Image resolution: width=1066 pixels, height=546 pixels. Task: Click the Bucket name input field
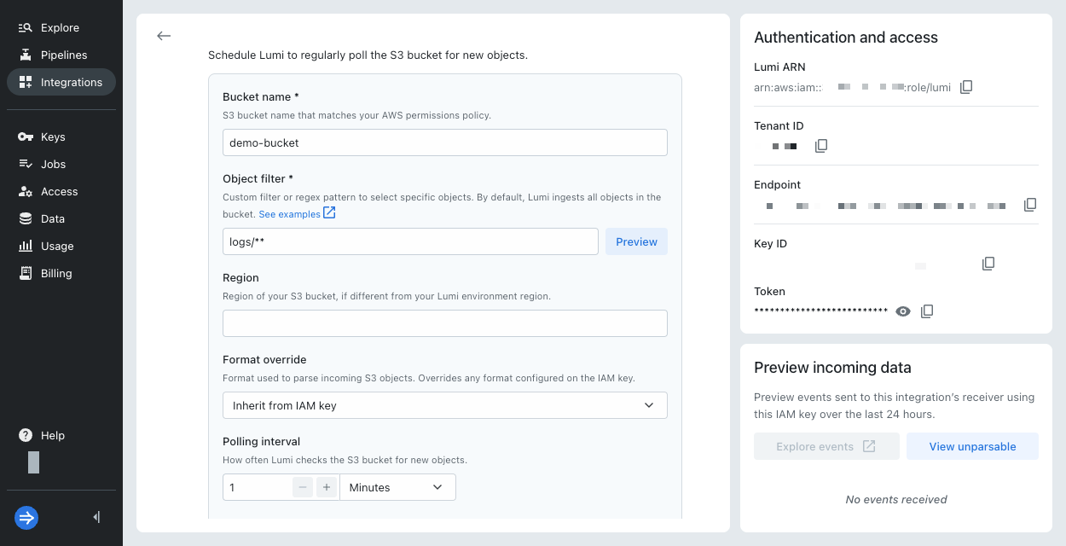(445, 142)
